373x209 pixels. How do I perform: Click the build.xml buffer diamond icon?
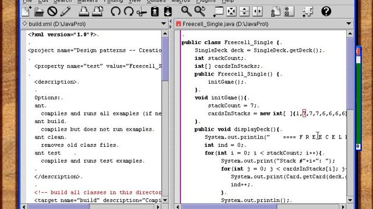pyautogui.click(x=24, y=23)
